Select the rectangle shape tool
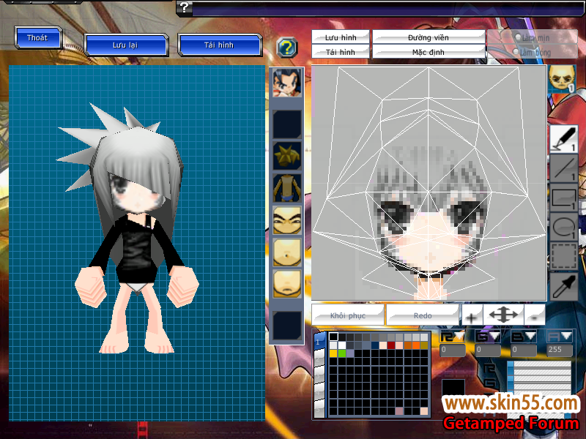This screenshot has height=439, width=586. click(x=563, y=198)
